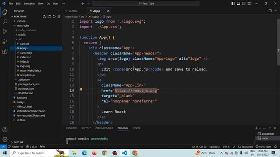The image size is (280, 157).
Task: Show code actions lightbulb on line 14
Action: click(81, 89)
